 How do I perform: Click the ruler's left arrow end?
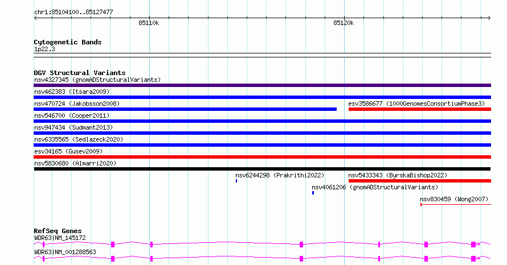[35, 18]
